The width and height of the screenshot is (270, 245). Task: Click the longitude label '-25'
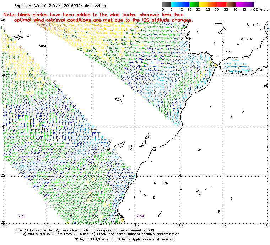[47, 225]
